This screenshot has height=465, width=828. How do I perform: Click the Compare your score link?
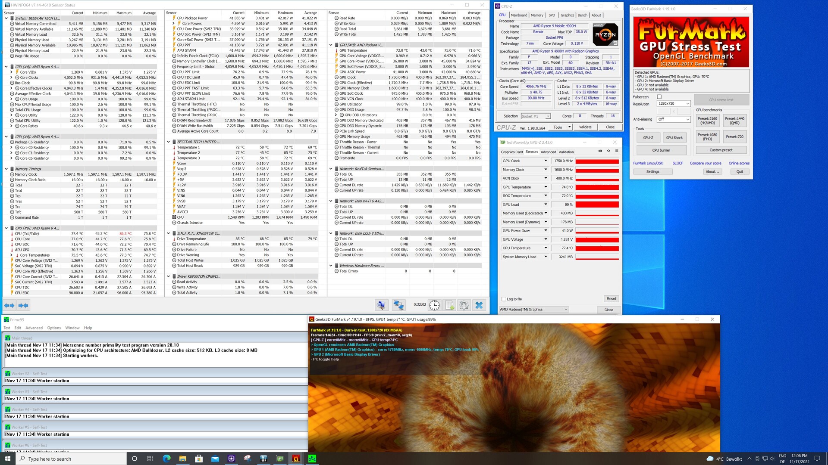pyautogui.click(x=705, y=163)
